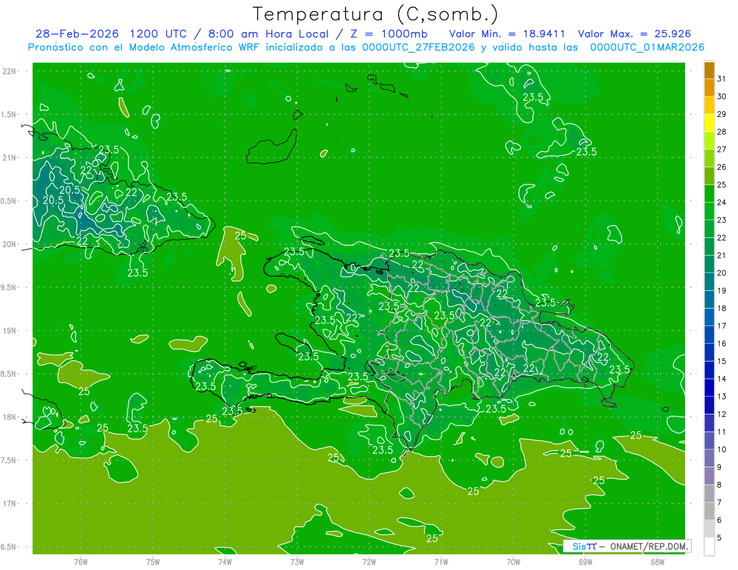
Task: Pick the dark blue swatch between 14 and 15
Action: click(710, 370)
